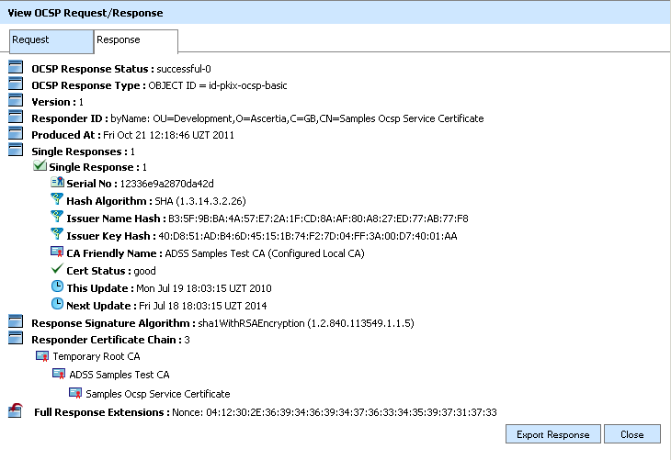This screenshot has width=671, height=460.
Task: Click the Hash Algorithm filter icon
Action: click(57, 200)
